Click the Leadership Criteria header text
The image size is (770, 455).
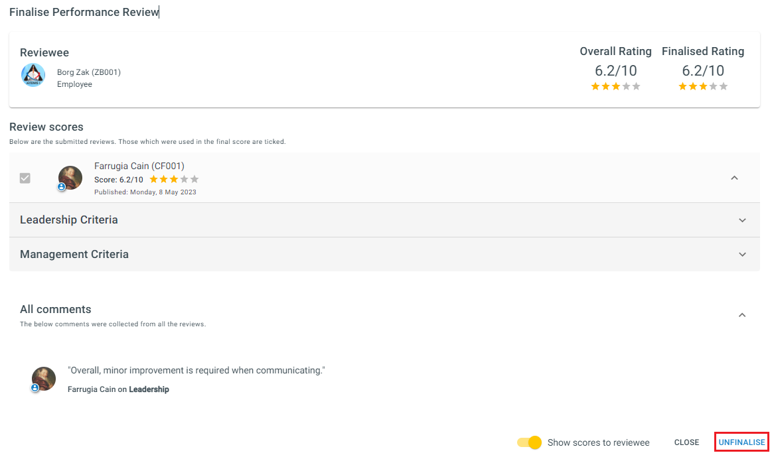[x=69, y=220]
